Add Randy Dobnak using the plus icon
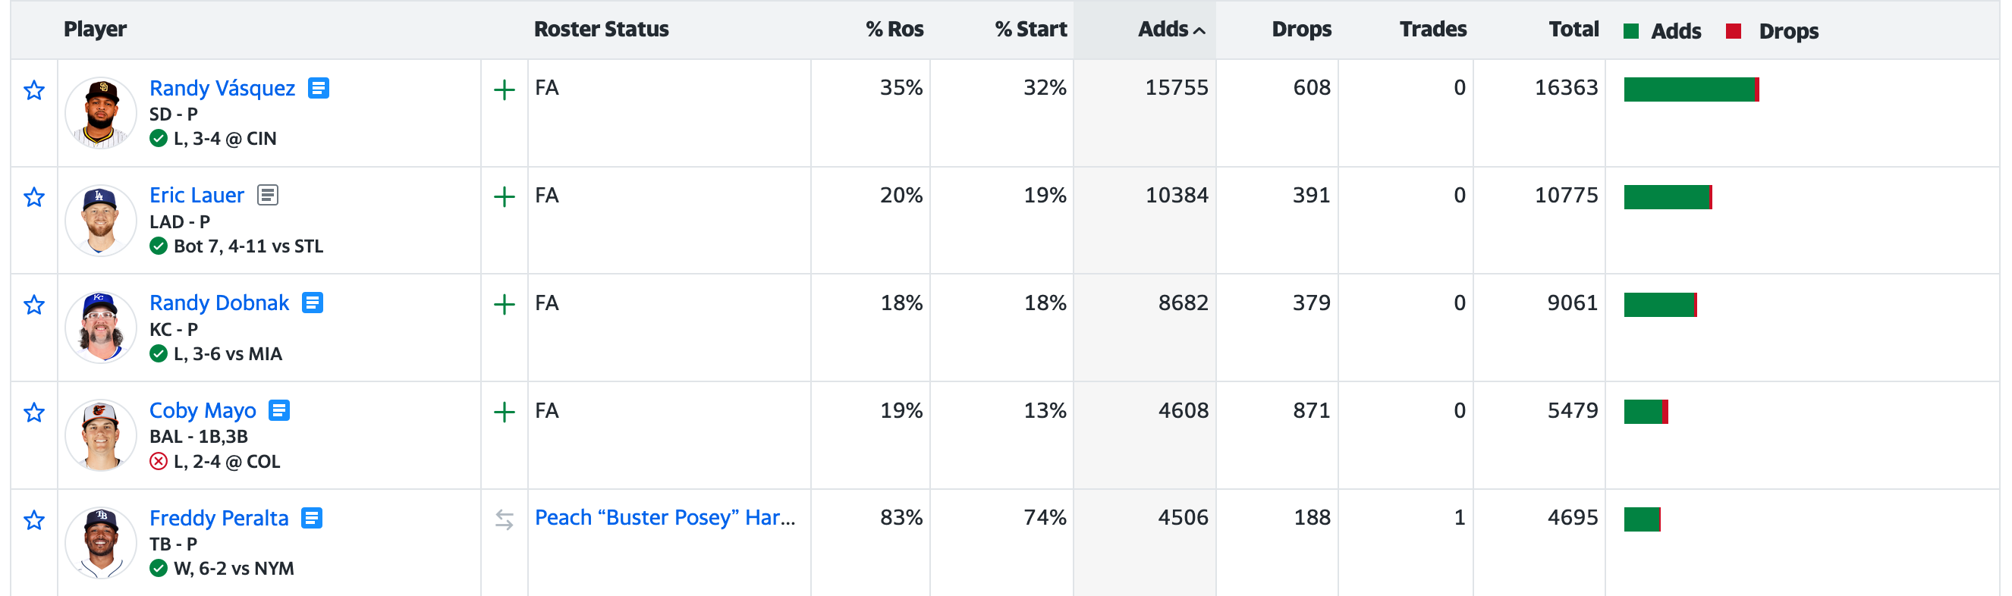Screen dimensions: 2012x596 505,305
